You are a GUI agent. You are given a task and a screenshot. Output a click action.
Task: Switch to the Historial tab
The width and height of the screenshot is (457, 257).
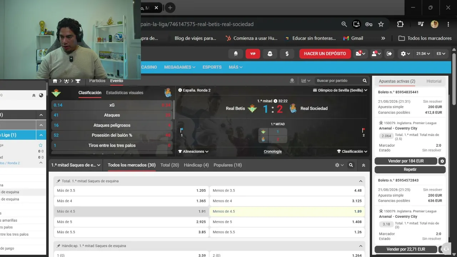point(434,81)
